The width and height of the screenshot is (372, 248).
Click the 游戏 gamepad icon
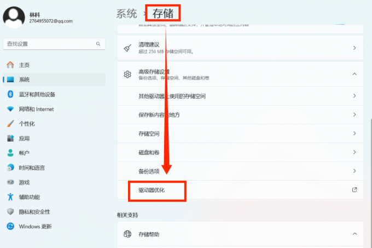10,182
